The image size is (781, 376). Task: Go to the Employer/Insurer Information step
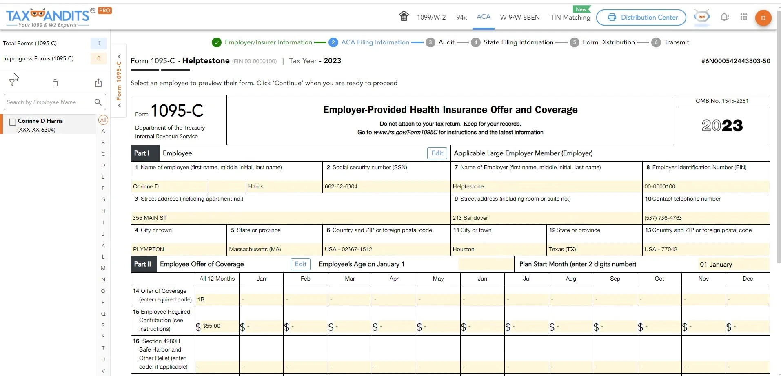[x=268, y=42]
